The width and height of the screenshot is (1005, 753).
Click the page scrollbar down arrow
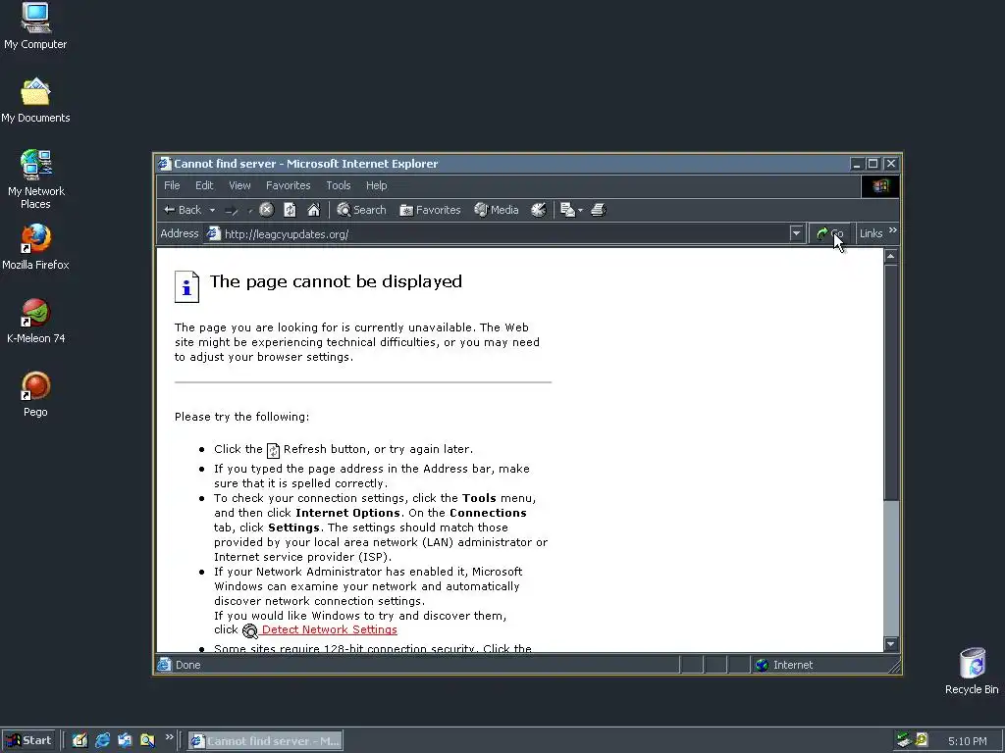coord(891,644)
